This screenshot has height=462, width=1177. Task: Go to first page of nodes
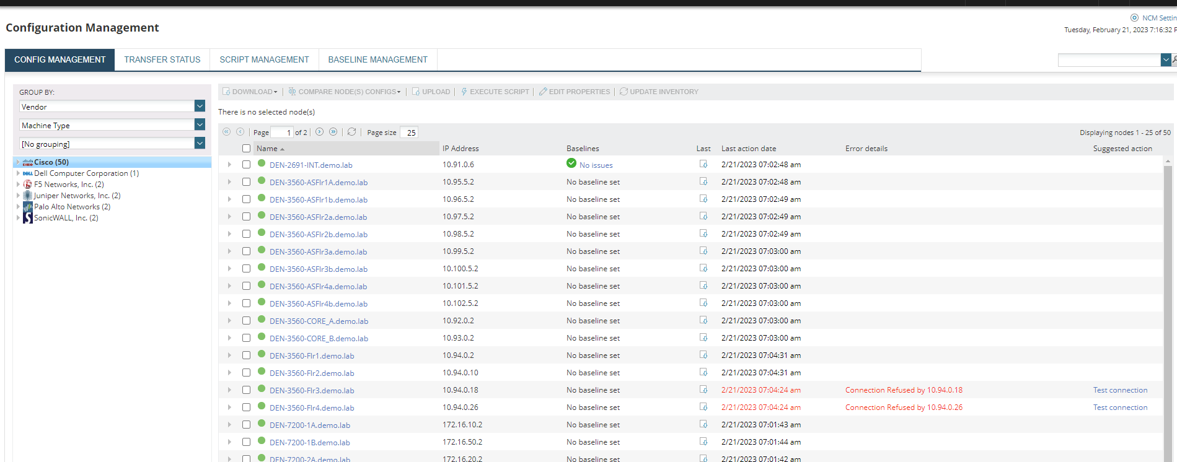coord(226,132)
